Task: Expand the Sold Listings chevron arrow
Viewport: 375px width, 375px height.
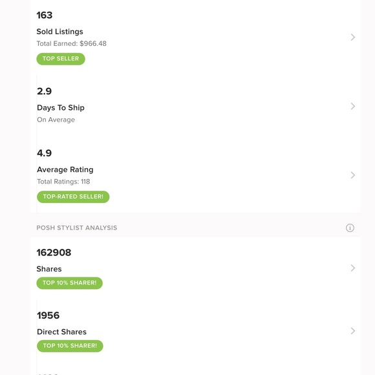Action: [353, 37]
